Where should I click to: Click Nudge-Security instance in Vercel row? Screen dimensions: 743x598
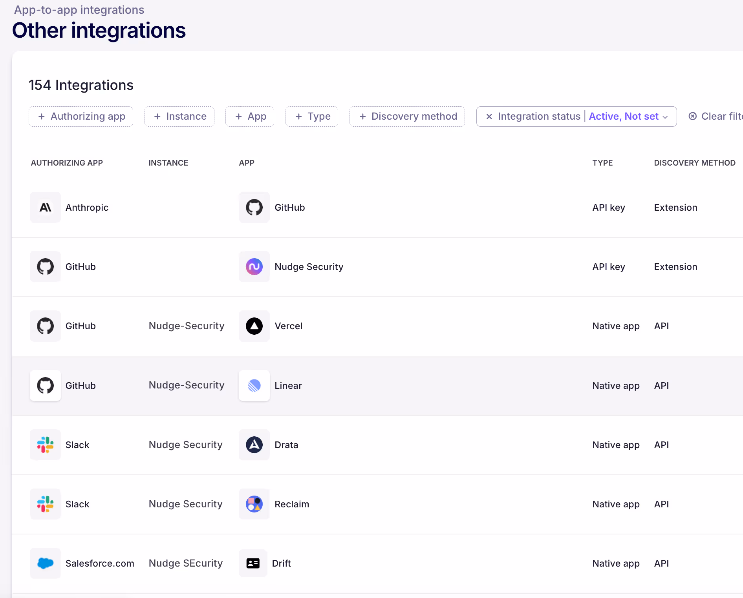point(187,326)
